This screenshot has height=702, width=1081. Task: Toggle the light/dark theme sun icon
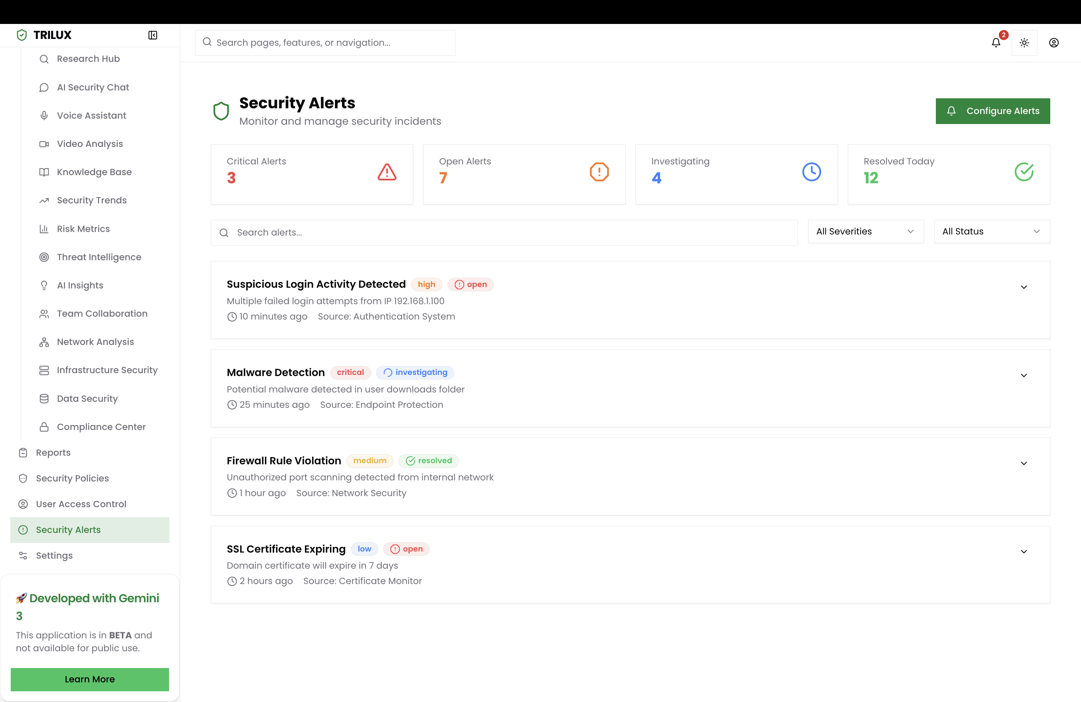click(1024, 43)
